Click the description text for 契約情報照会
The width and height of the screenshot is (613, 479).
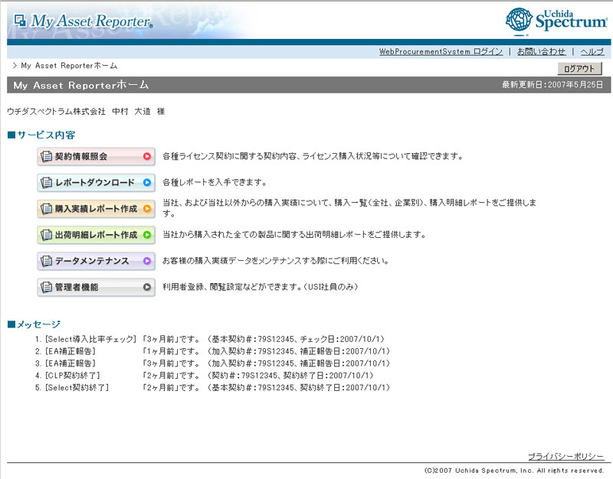point(313,157)
